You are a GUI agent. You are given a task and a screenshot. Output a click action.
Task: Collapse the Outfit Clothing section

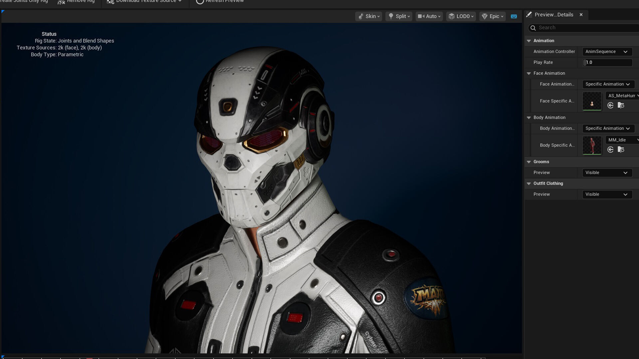click(x=529, y=183)
